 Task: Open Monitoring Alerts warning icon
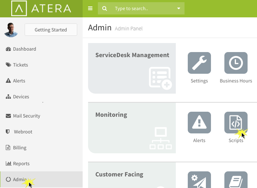[x=199, y=123]
